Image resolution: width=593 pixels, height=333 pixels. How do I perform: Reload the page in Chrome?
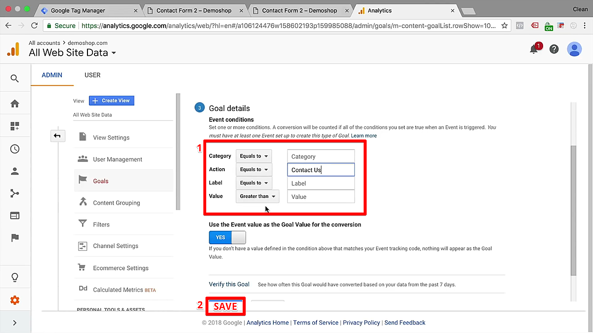click(x=34, y=26)
